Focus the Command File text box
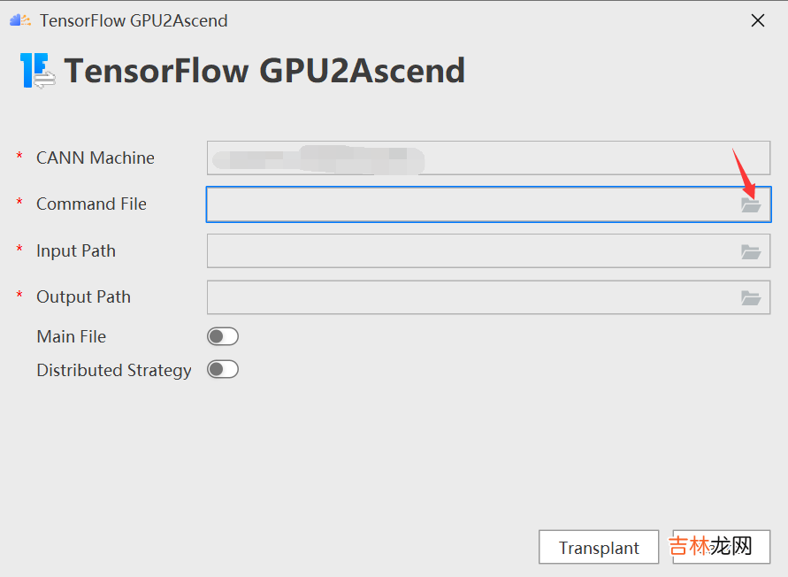 469,204
